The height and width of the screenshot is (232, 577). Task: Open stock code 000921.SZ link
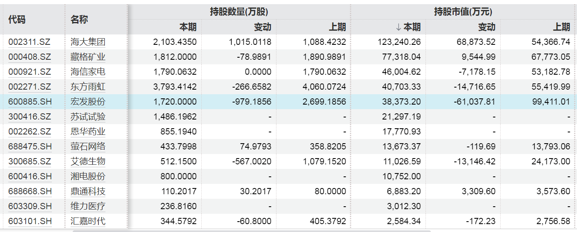point(29,72)
